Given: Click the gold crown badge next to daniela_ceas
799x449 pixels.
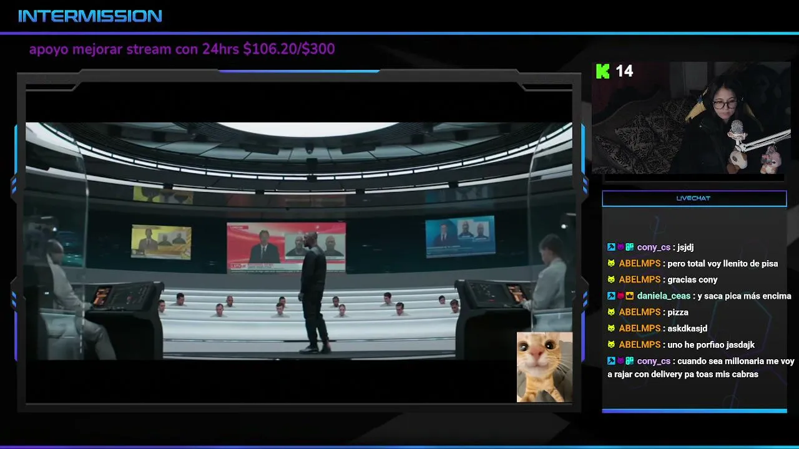Looking at the screenshot, I should tap(630, 296).
